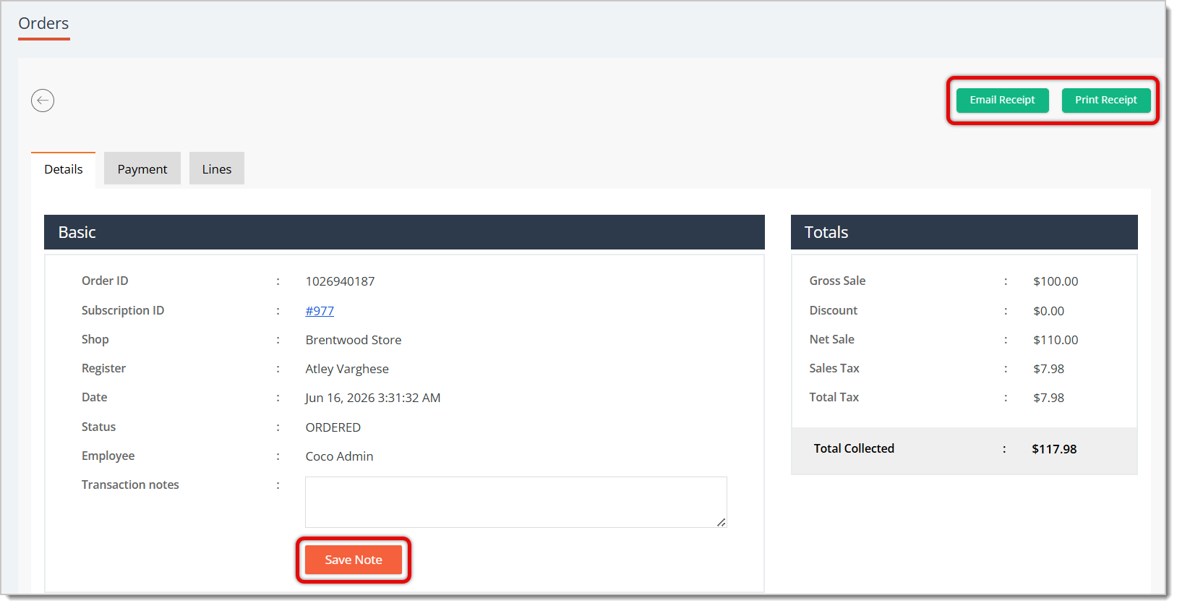Open the Lines tab
The width and height of the screenshot is (1177, 606).
[x=217, y=169]
